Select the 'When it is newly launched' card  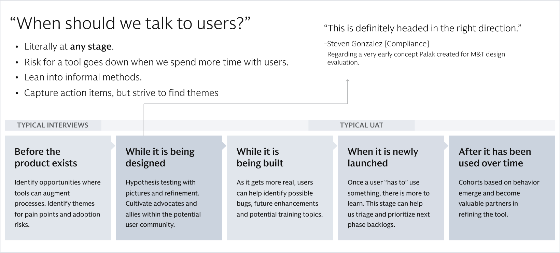tap(391, 188)
